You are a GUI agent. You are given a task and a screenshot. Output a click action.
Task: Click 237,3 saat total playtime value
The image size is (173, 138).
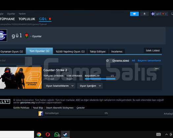[49, 79]
